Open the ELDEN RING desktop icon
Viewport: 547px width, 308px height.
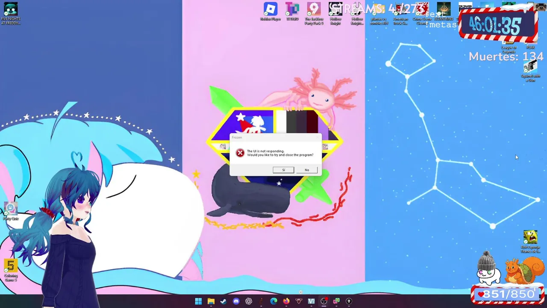pyautogui.click(x=444, y=12)
